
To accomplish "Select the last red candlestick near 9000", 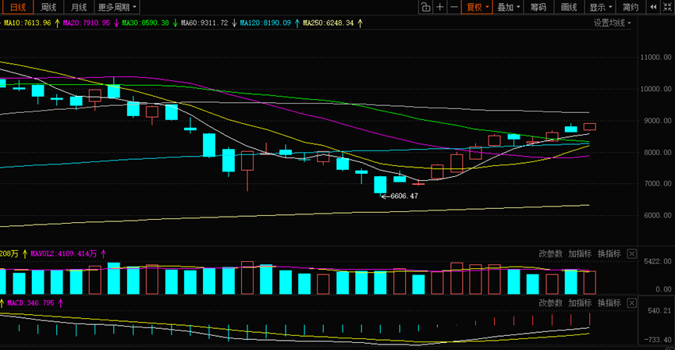I will coord(589,126).
